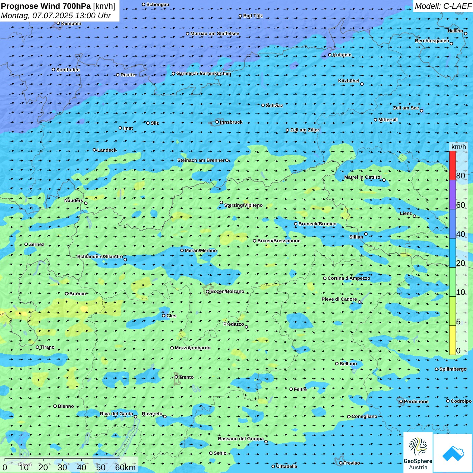Viewport: 473px width, 473px height.
Task: Click the Garmisch-Partenkirchen marker circle
Action: (x=173, y=74)
